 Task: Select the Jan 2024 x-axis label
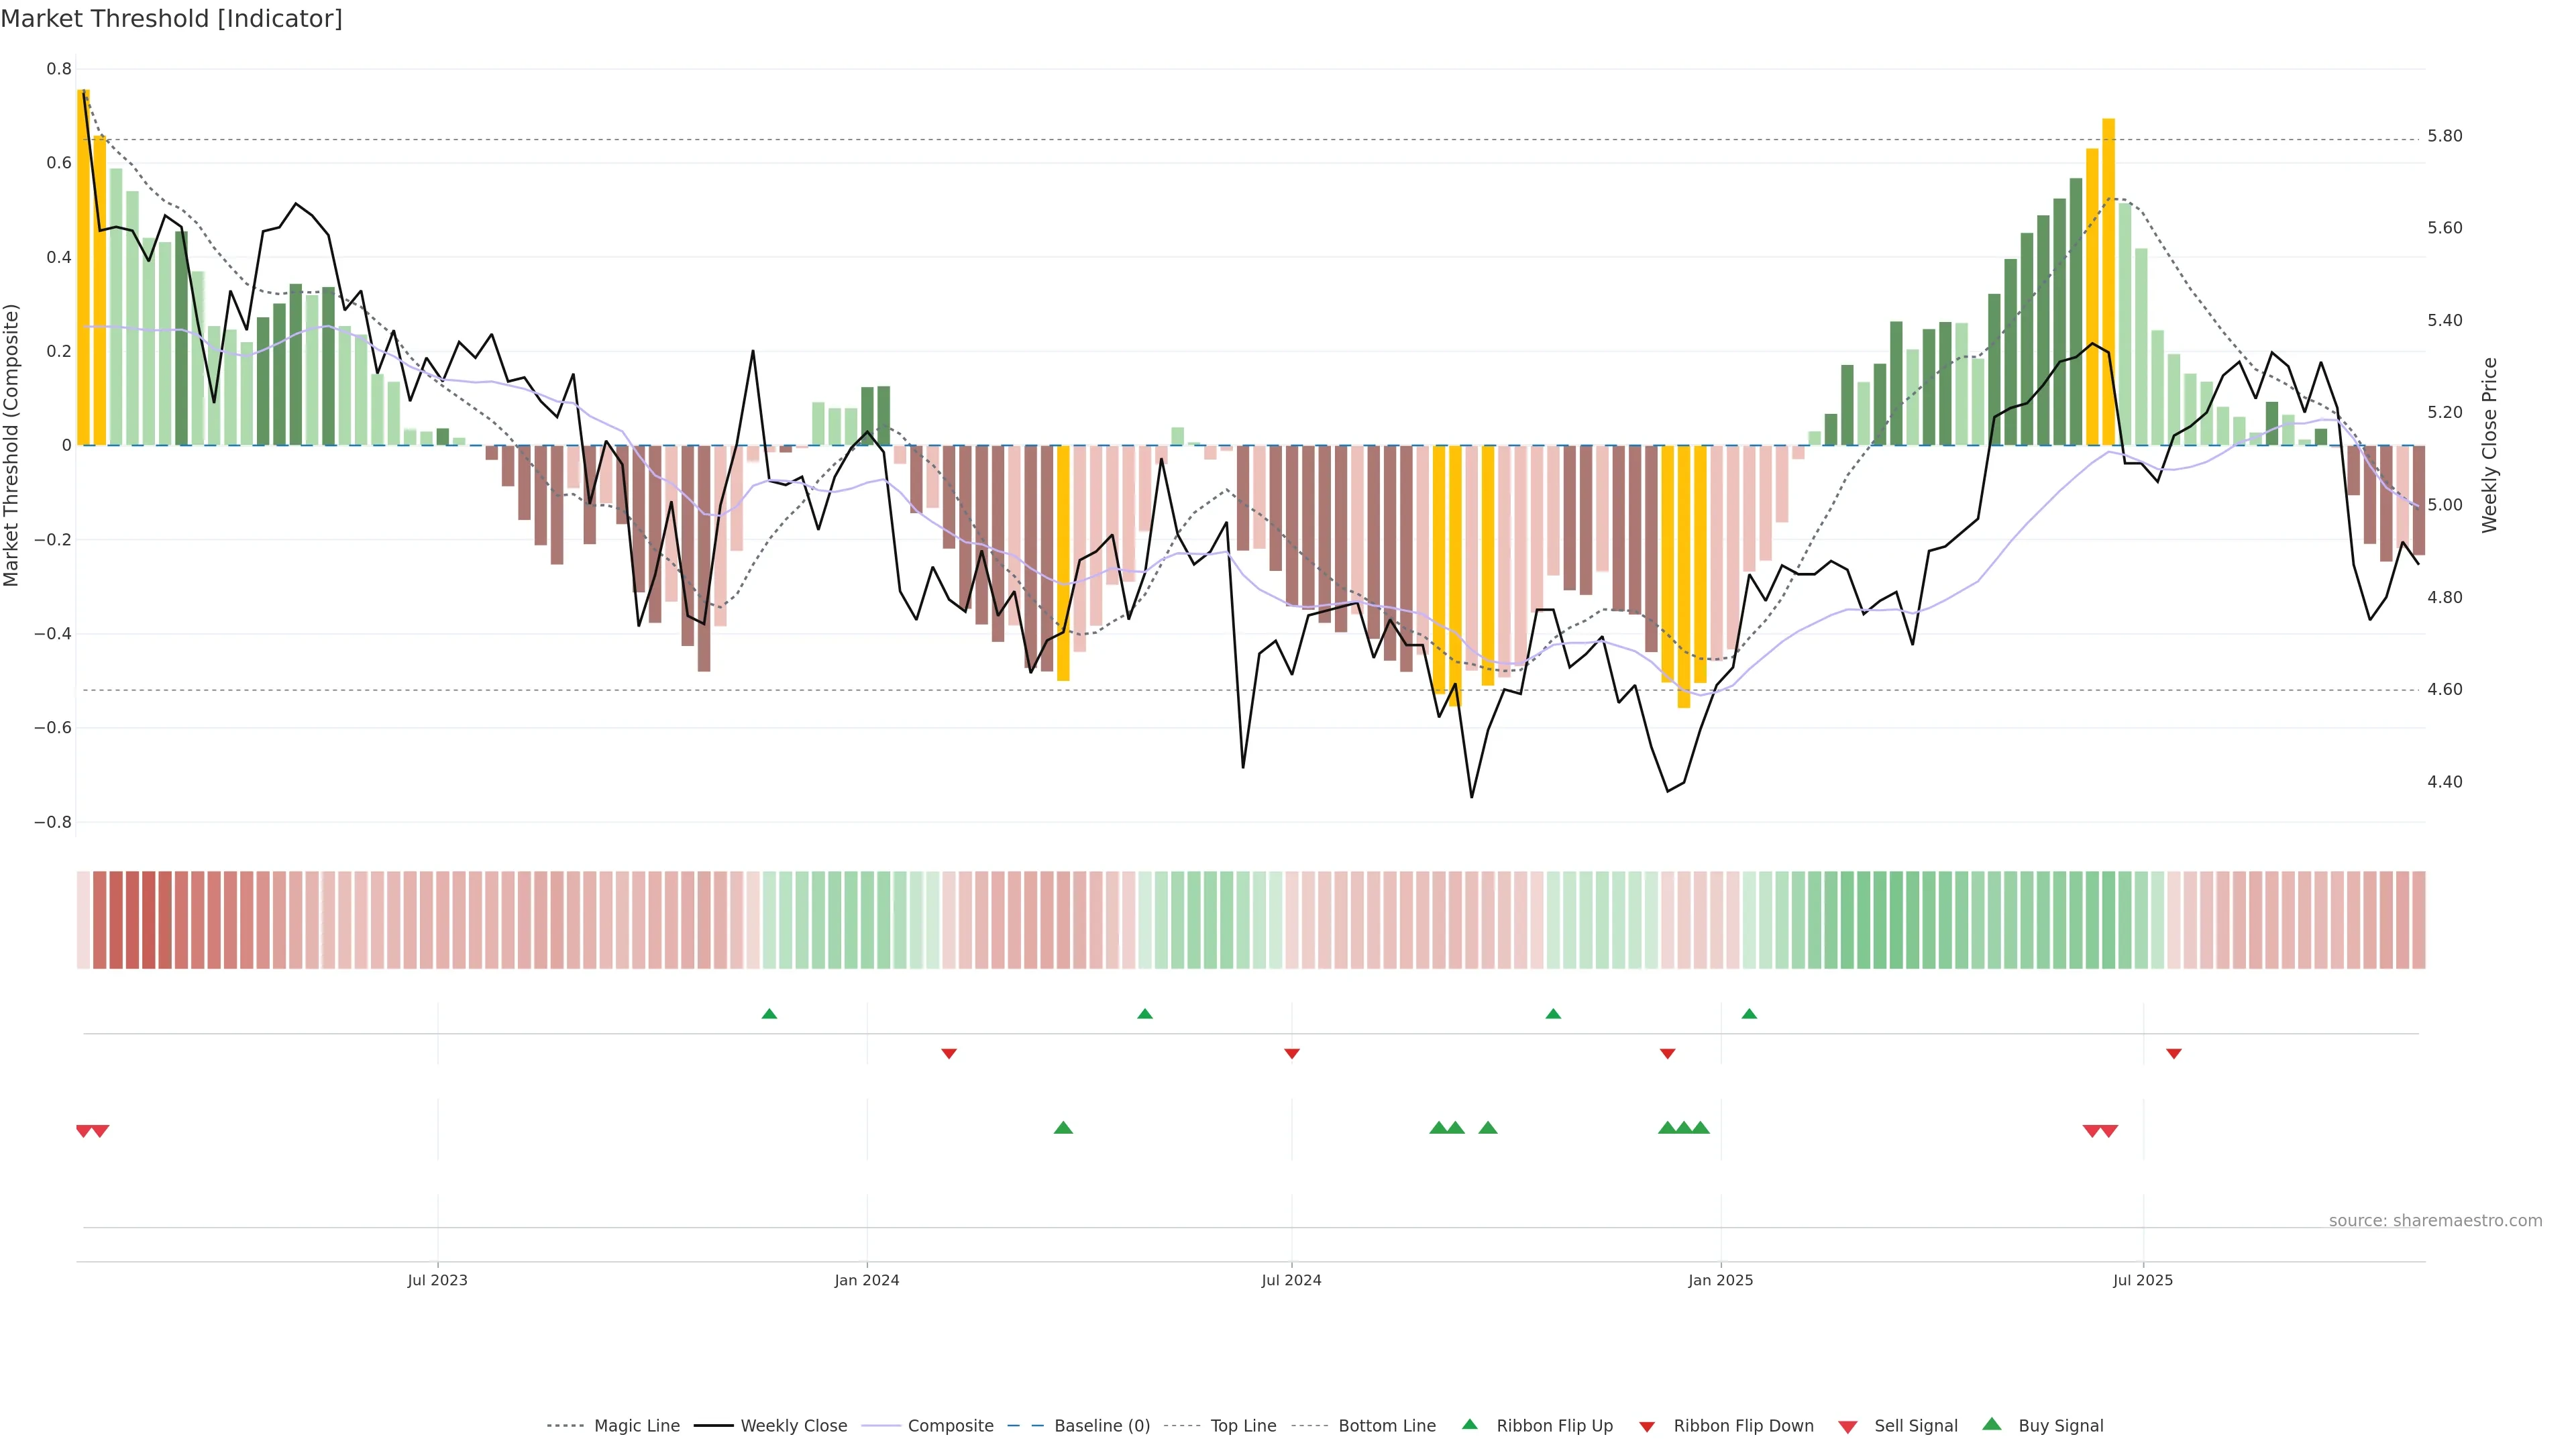(x=866, y=1280)
